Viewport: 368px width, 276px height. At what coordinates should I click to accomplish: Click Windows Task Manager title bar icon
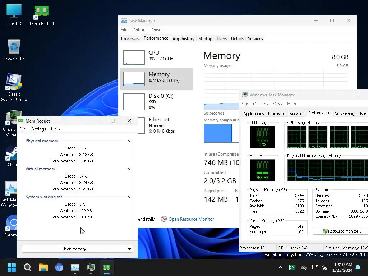[x=244, y=95]
